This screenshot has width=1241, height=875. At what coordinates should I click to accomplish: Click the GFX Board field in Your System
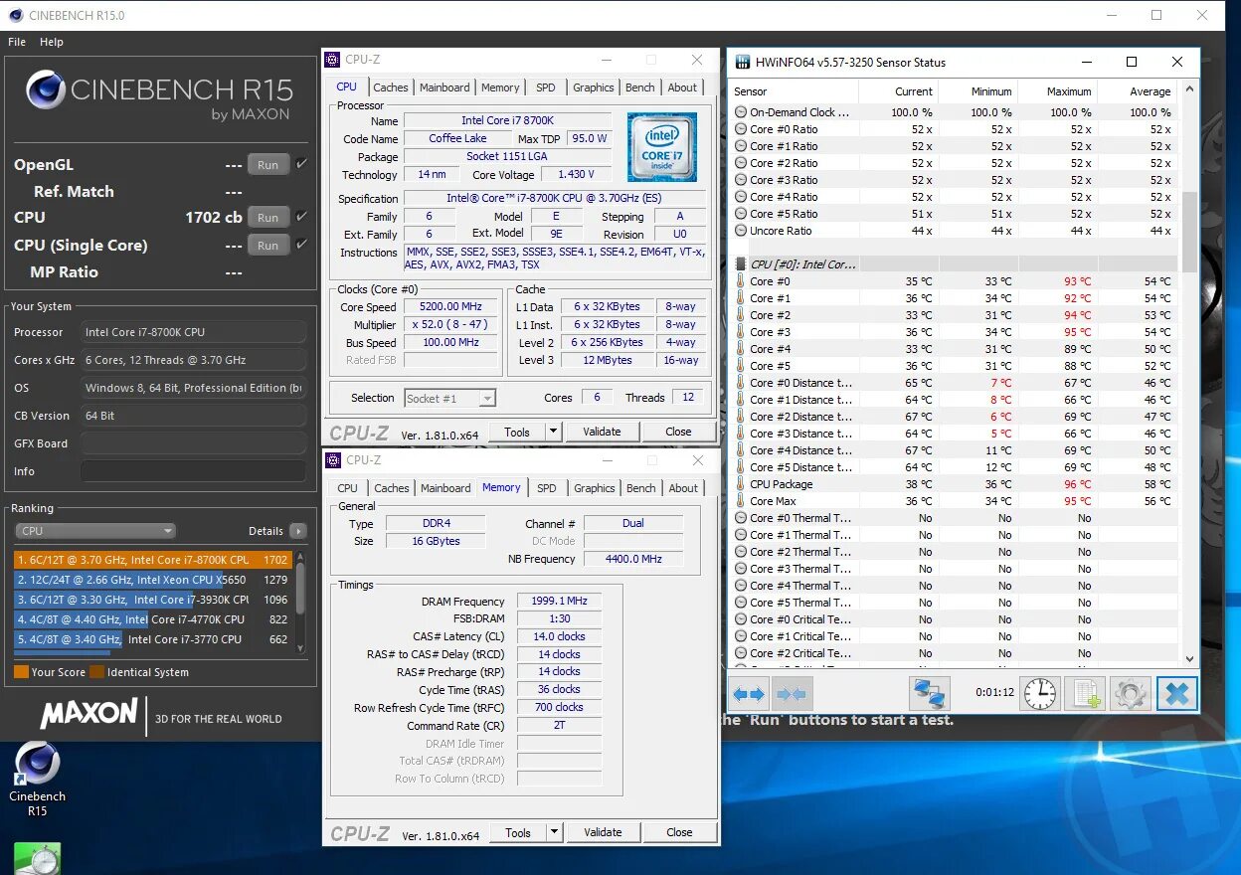pyautogui.click(x=193, y=443)
